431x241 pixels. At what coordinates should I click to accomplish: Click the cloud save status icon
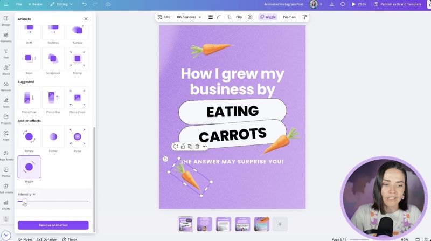pos(108,4)
